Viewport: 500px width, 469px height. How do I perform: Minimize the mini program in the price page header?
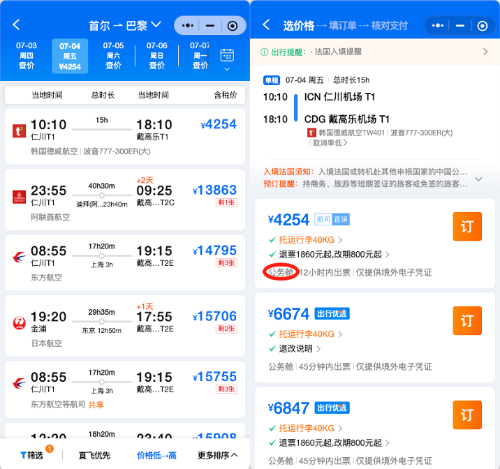click(460, 26)
